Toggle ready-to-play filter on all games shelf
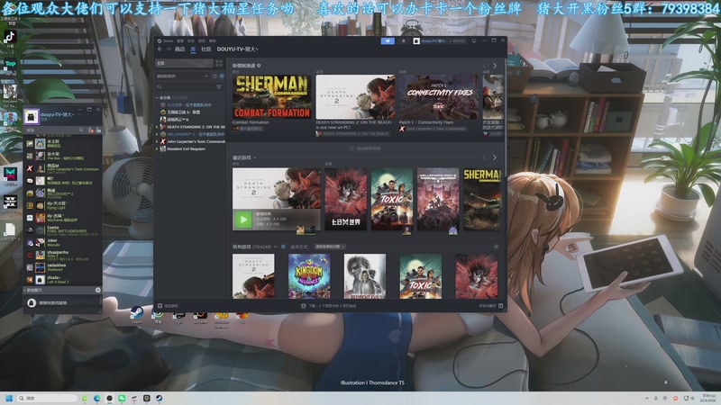The height and width of the screenshot is (405, 721). [283, 247]
